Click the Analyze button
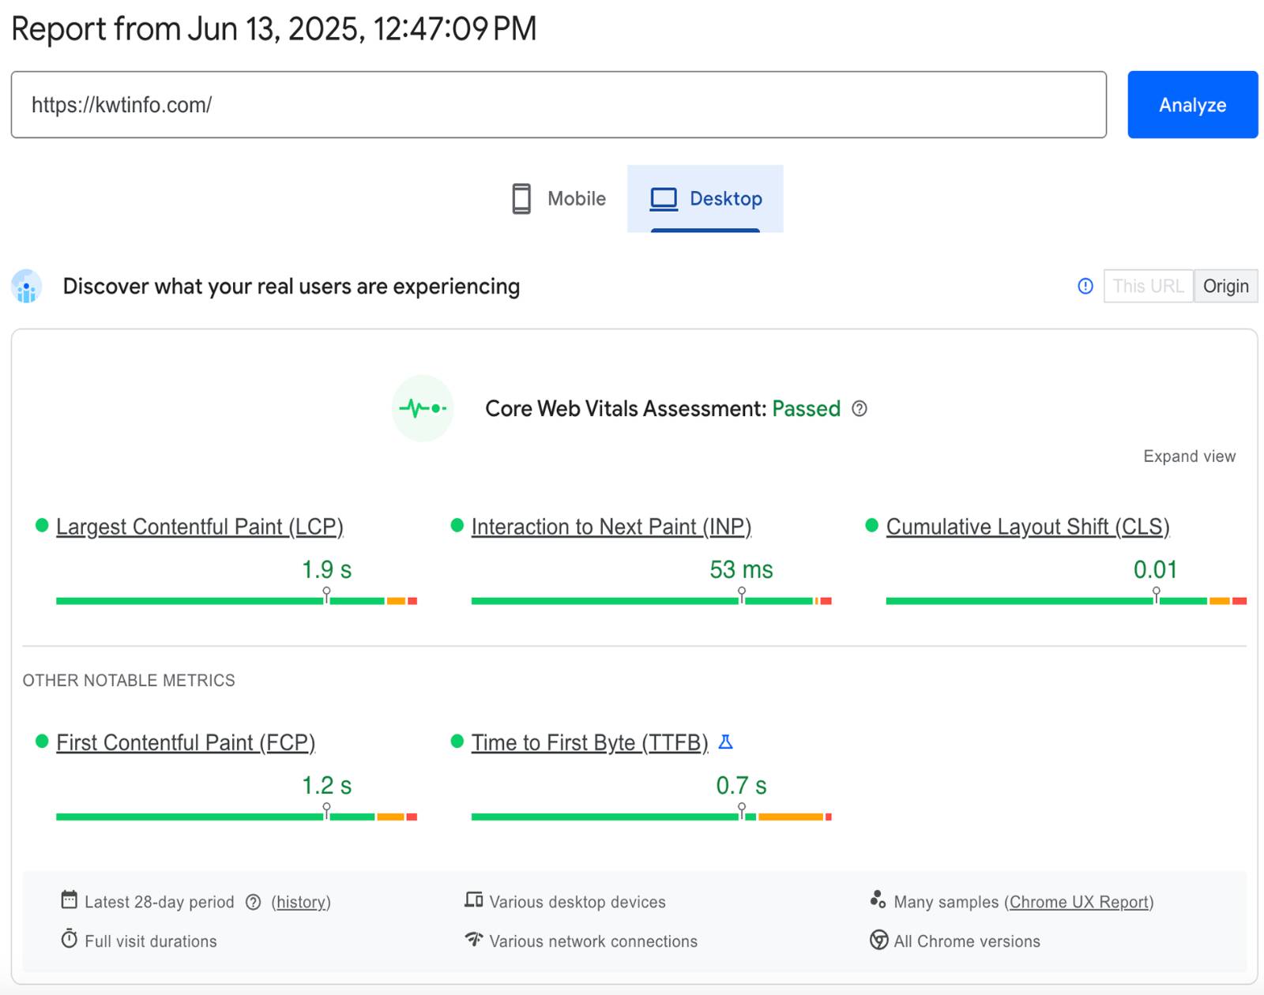Viewport: 1264px width, 995px height. point(1192,105)
